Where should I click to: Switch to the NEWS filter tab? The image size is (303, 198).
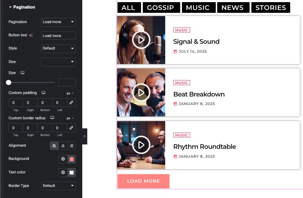coord(232,7)
